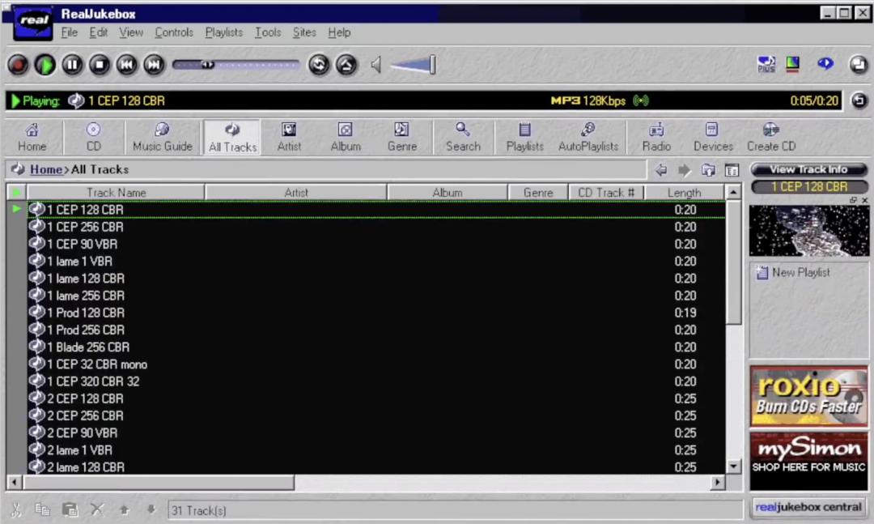This screenshot has width=874, height=524.
Task: Sort by Genre column header
Action: click(x=538, y=193)
